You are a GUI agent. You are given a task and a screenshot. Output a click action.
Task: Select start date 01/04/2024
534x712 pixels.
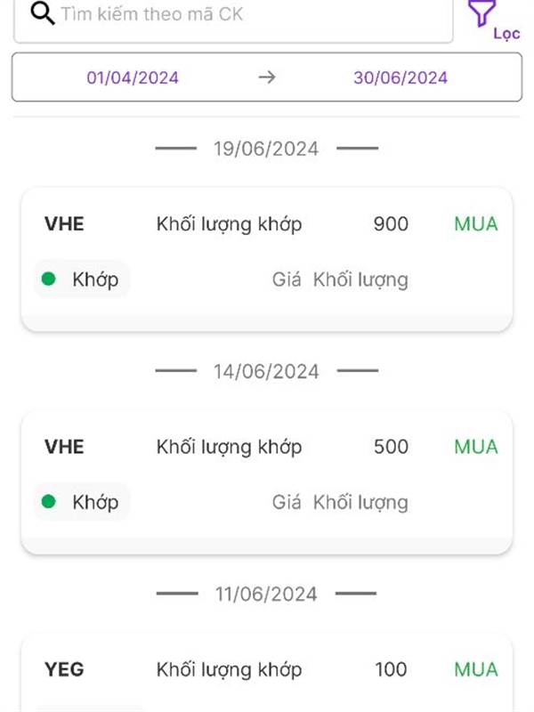(133, 77)
